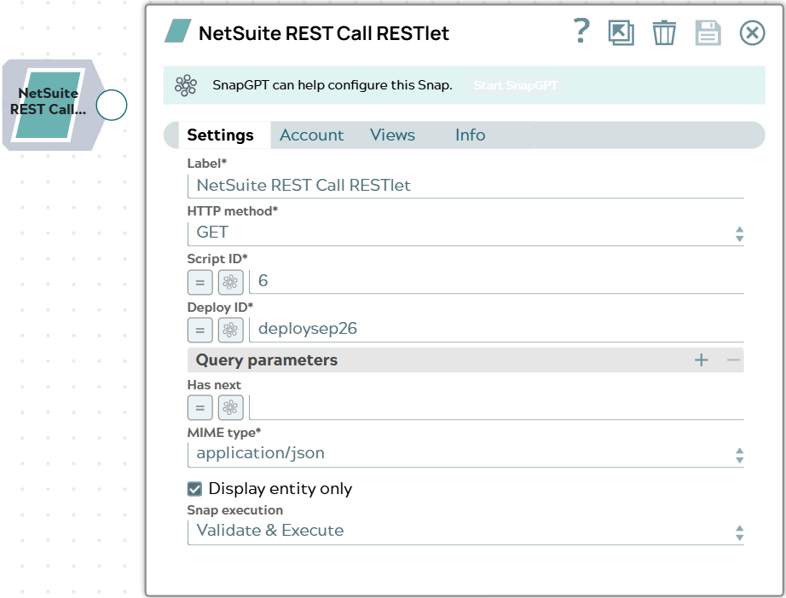This screenshot has height=598, width=786.
Task: Click the parallelogram Snap icon in dialog title
Action: (x=178, y=31)
